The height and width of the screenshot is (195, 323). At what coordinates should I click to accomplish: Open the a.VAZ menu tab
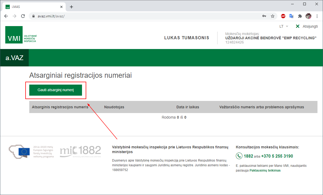coord(15,57)
